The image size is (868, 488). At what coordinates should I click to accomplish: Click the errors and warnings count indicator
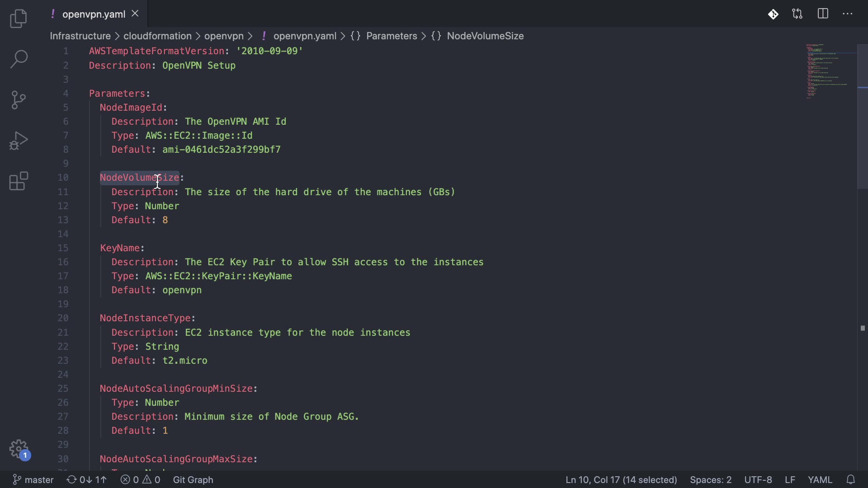point(141,479)
